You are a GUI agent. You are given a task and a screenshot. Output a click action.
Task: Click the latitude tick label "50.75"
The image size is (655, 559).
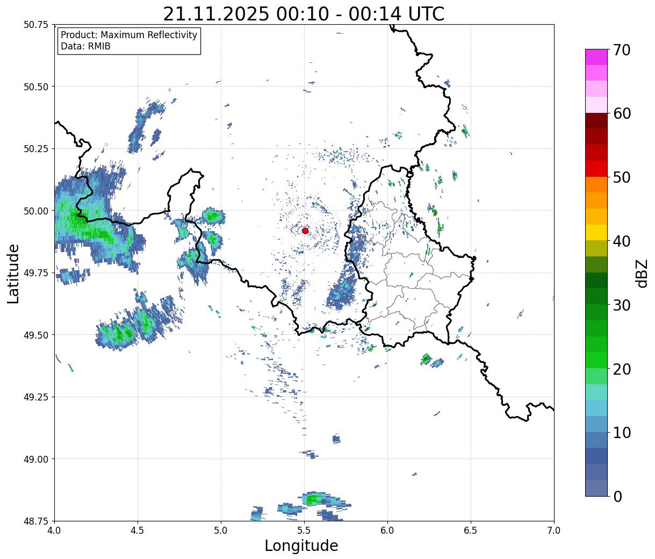pos(36,25)
